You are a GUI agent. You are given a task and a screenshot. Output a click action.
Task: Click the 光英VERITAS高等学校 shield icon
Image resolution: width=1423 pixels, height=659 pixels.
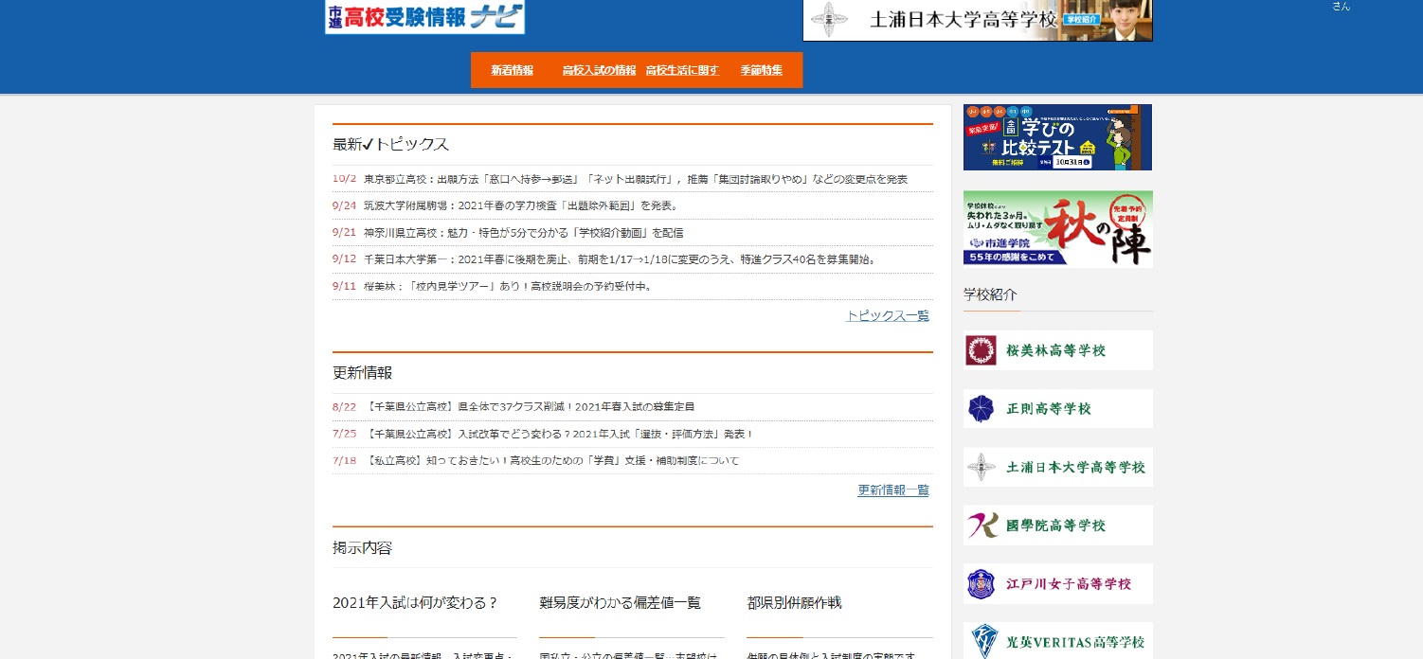coord(982,641)
